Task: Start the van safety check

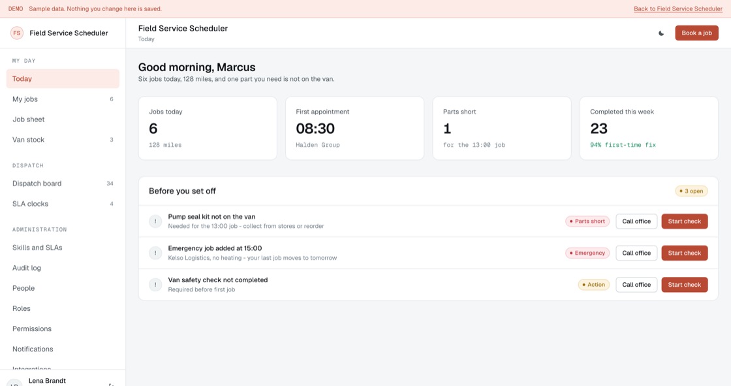Action: click(x=685, y=285)
